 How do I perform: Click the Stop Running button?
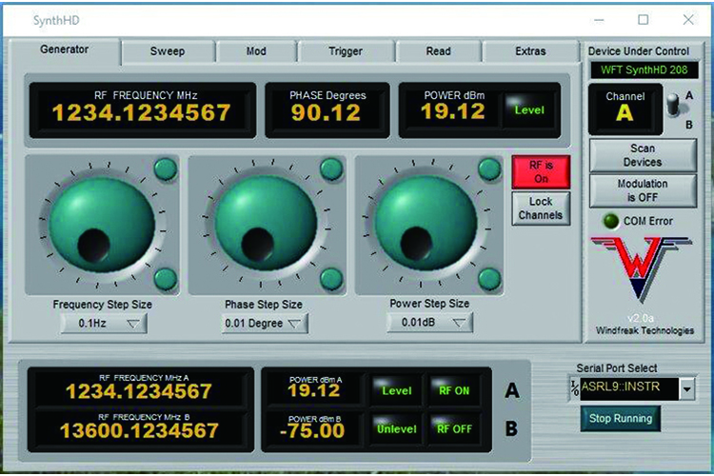[x=621, y=418]
